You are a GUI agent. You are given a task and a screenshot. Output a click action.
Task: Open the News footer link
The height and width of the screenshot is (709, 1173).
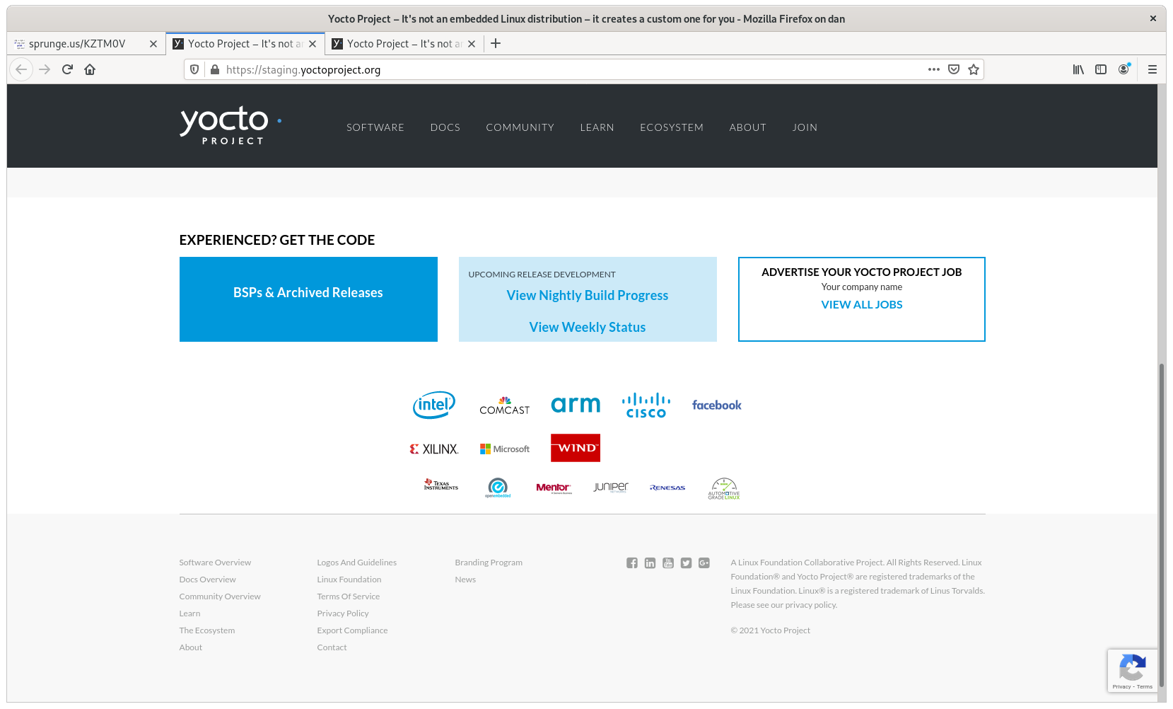465,580
